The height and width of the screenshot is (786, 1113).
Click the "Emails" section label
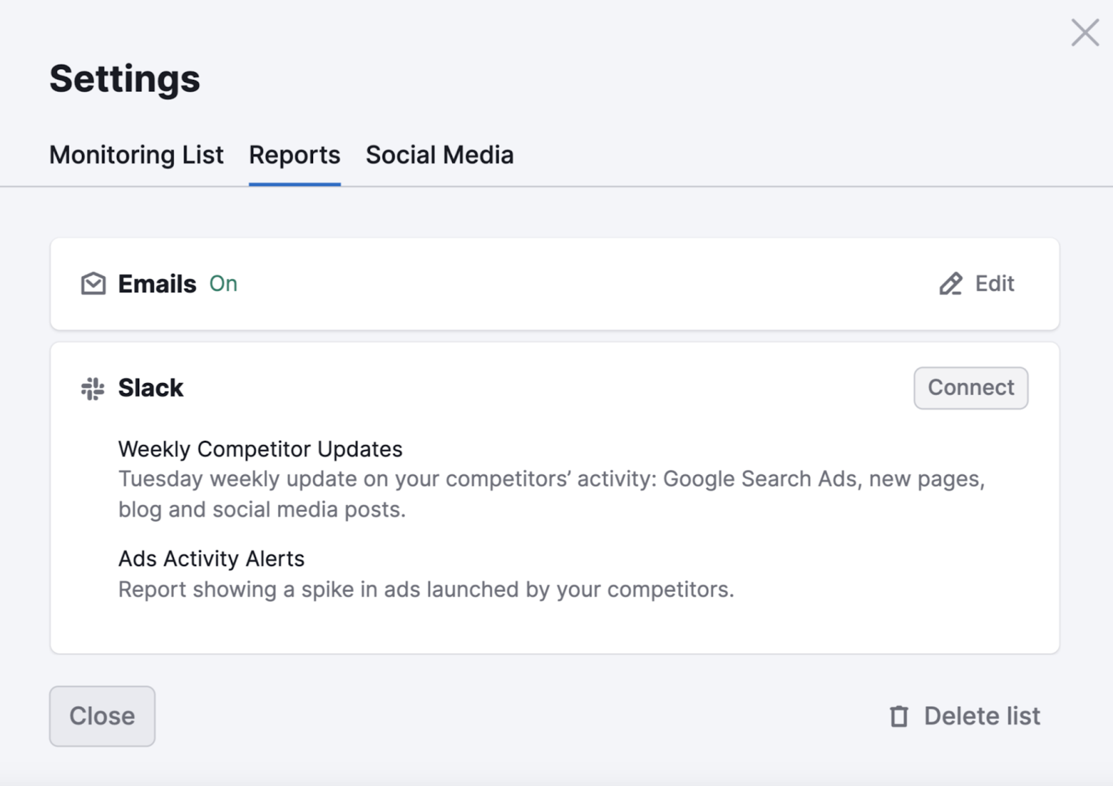(x=157, y=284)
